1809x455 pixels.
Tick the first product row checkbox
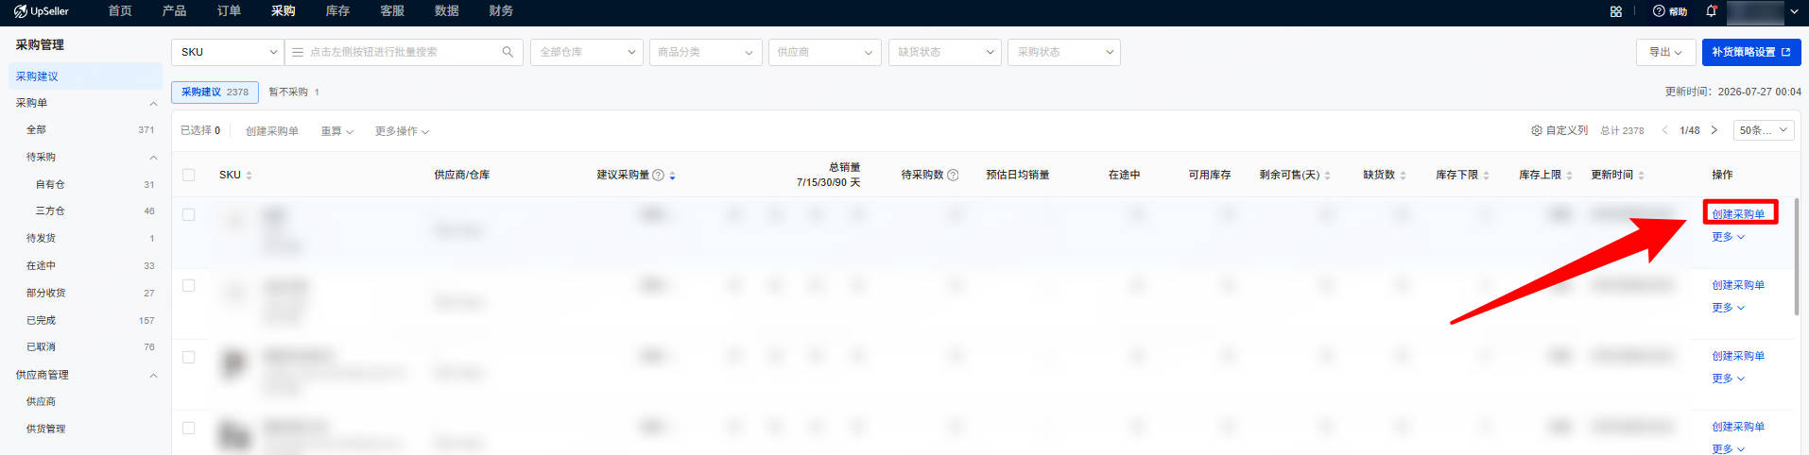[189, 215]
